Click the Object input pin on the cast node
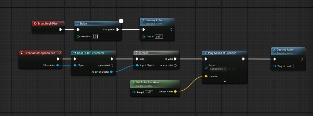 pos(75,65)
